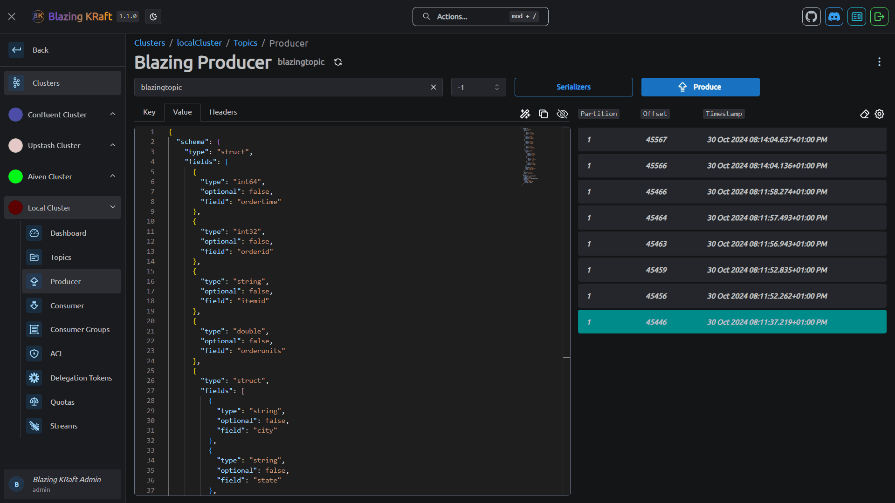This screenshot has height=503, width=895.
Task: Select the record with offset 45566
Action: coord(732,166)
